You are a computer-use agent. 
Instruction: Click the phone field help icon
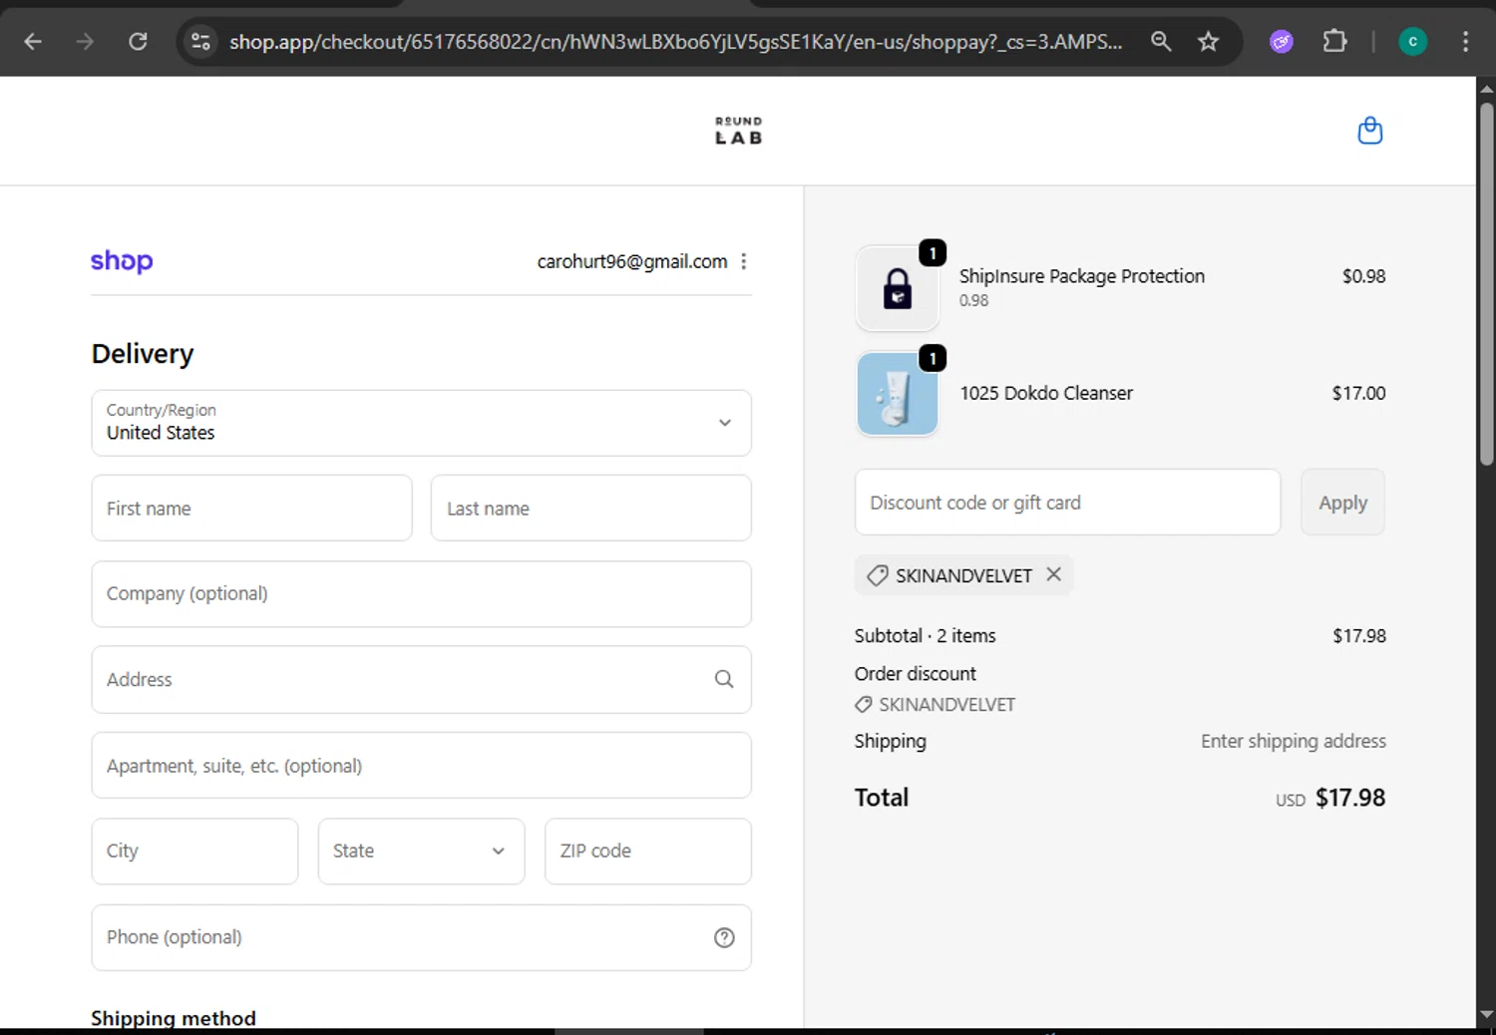click(x=724, y=937)
